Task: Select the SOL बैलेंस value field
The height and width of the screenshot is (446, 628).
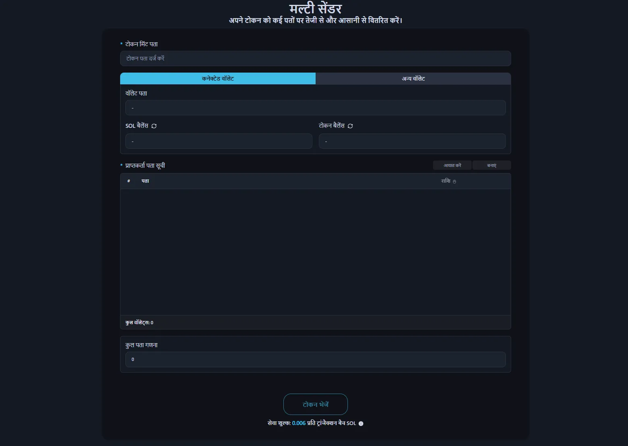Action: click(x=218, y=141)
